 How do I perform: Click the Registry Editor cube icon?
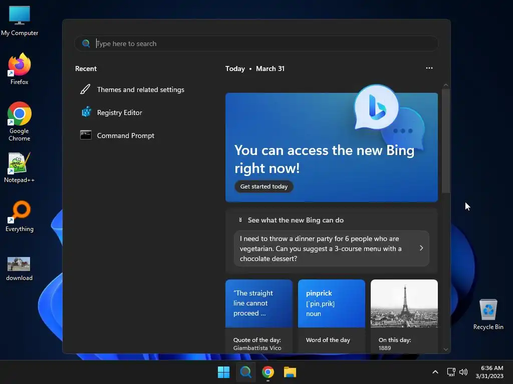[86, 112]
